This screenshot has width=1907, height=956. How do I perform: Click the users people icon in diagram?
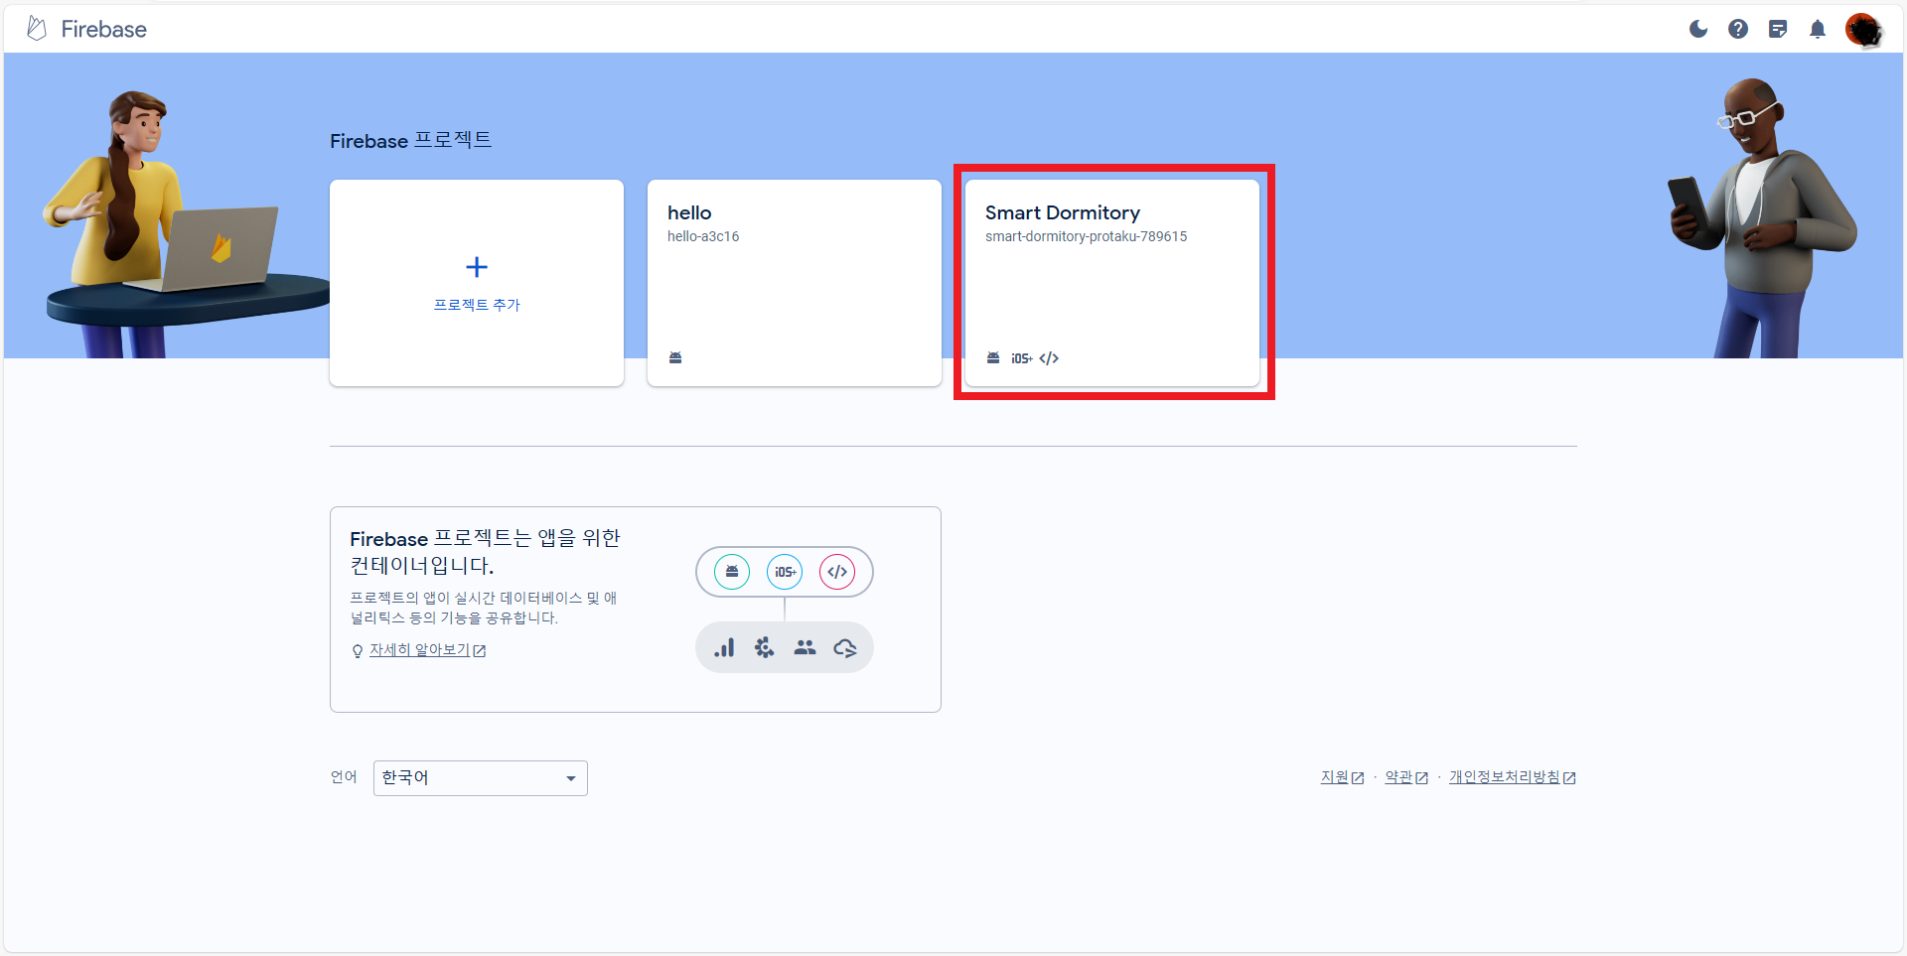pos(805,647)
